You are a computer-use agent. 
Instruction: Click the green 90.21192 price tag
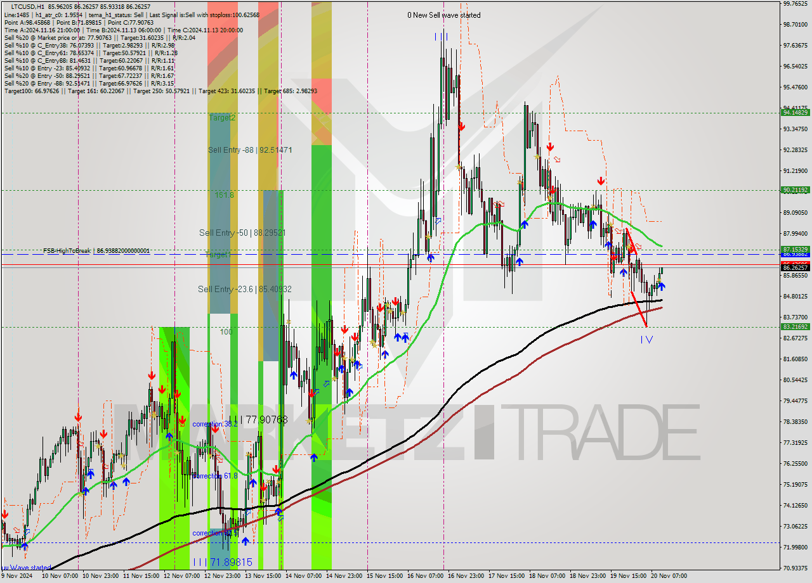(x=795, y=189)
